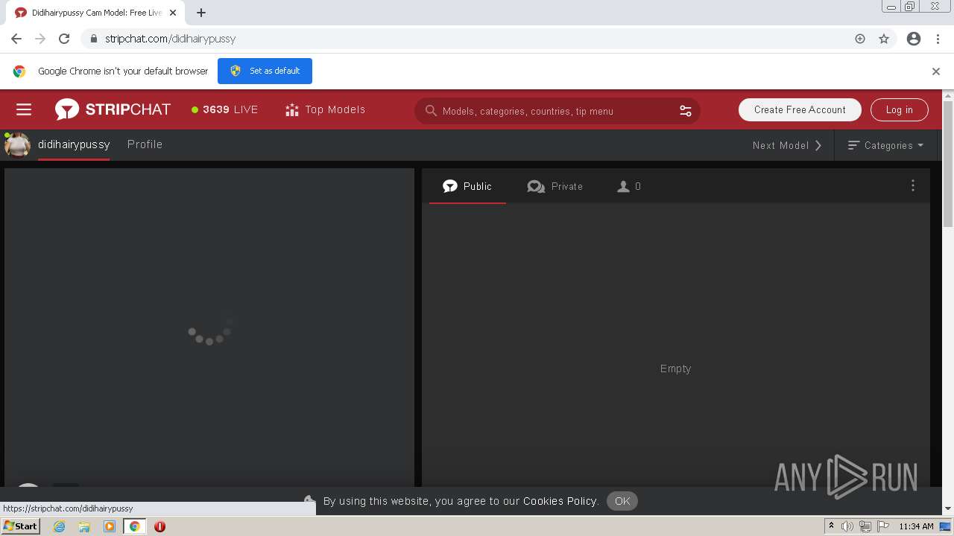The image size is (954, 536).
Task: Launch Internet Explorer from taskbar
Action: tap(59, 526)
